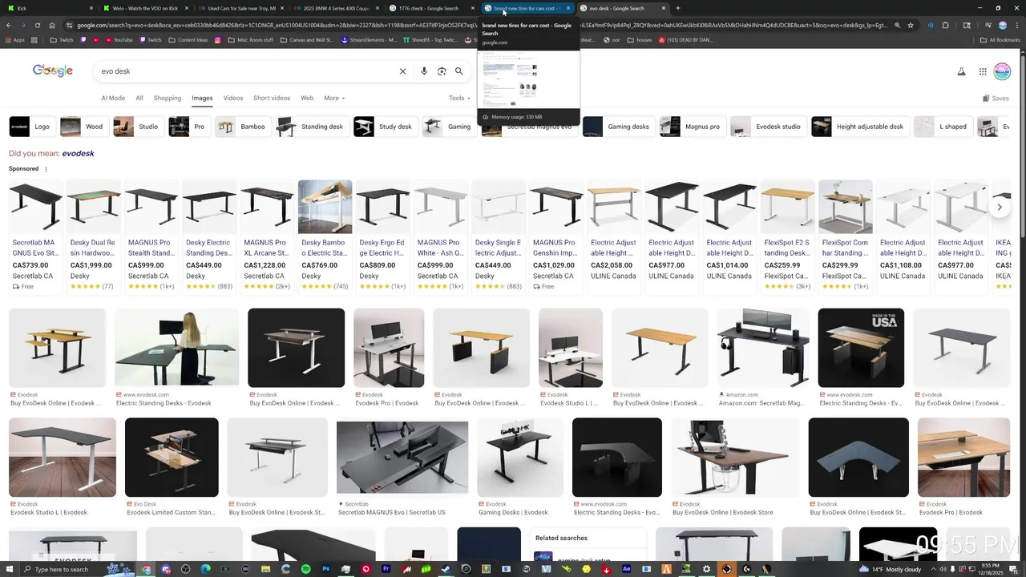Open the Windows Start menu
The width and height of the screenshot is (1026, 577).
pos(8,569)
